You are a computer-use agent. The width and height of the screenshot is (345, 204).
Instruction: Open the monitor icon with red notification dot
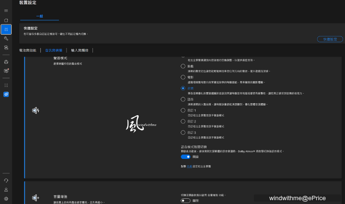point(6,71)
